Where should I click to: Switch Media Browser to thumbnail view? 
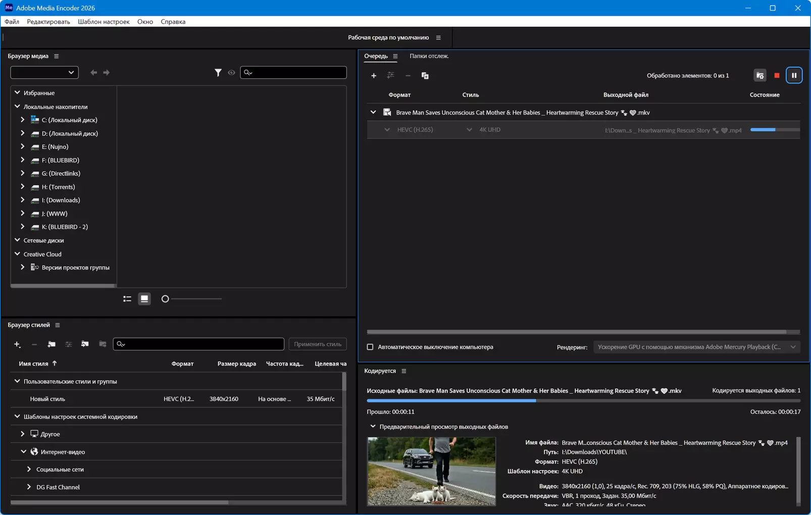click(144, 299)
